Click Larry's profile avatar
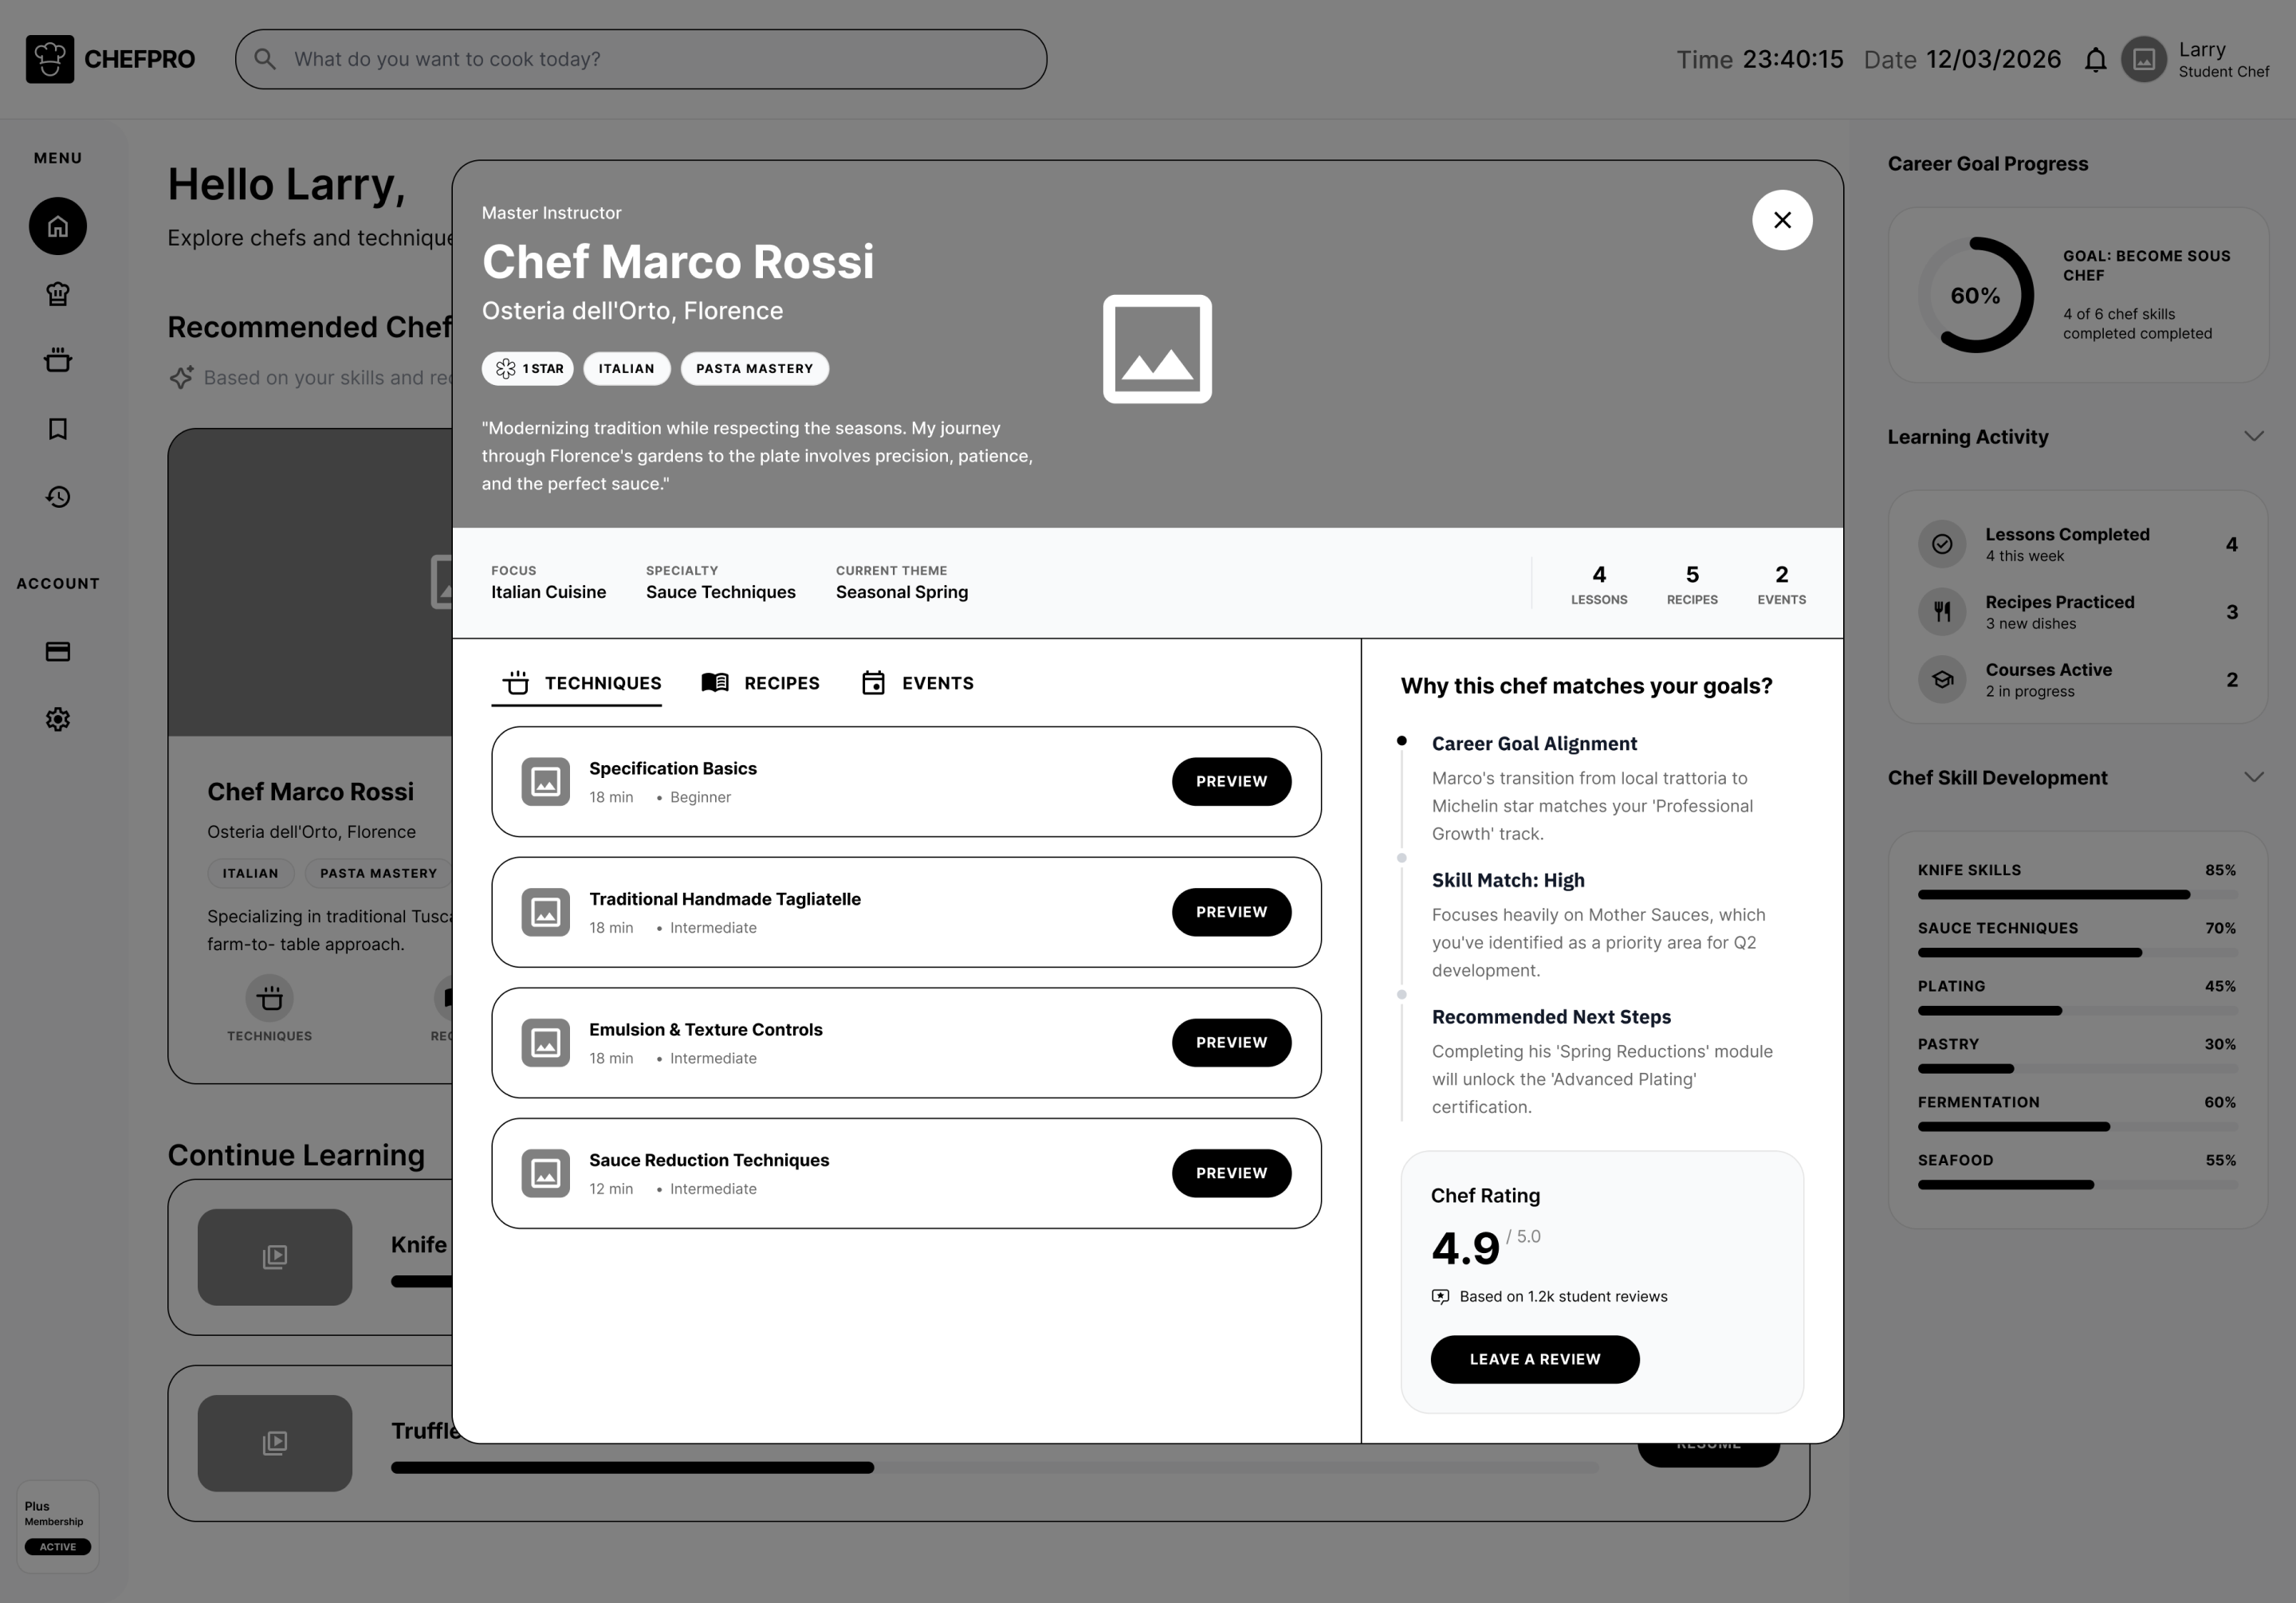This screenshot has height=1603, width=2296. pos(2143,60)
